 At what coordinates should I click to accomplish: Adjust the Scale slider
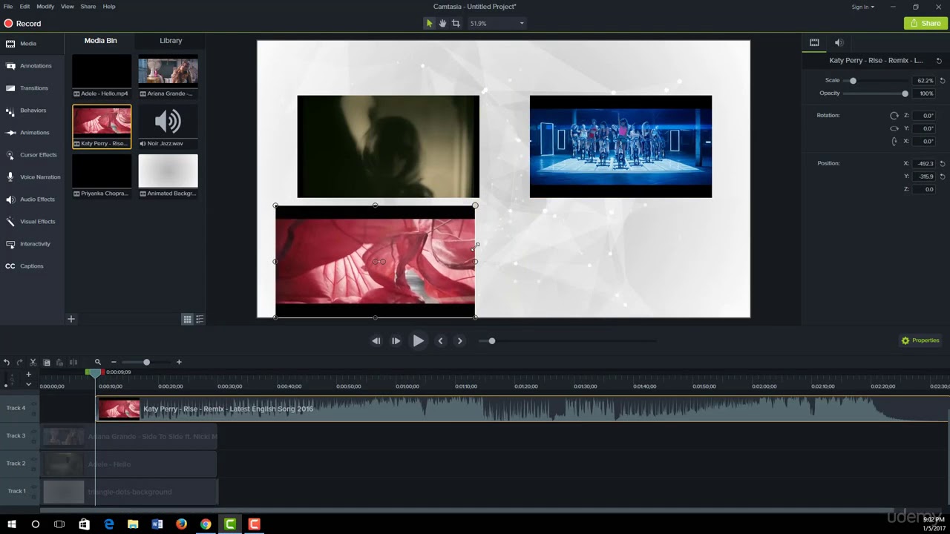(x=853, y=81)
